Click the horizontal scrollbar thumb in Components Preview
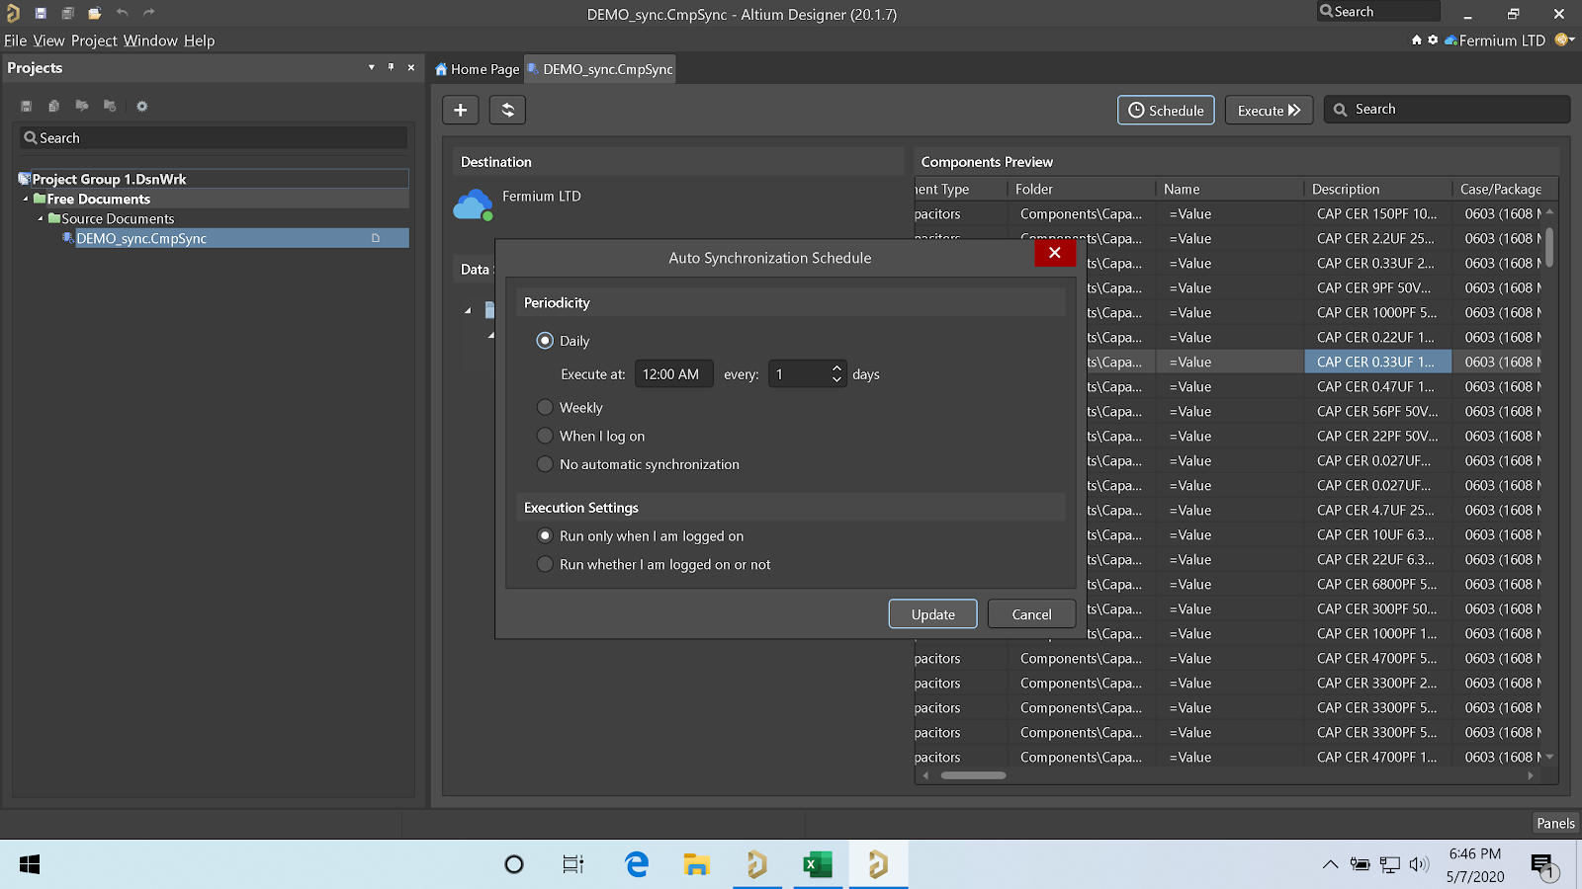1582x889 pixels. (973, 775)
